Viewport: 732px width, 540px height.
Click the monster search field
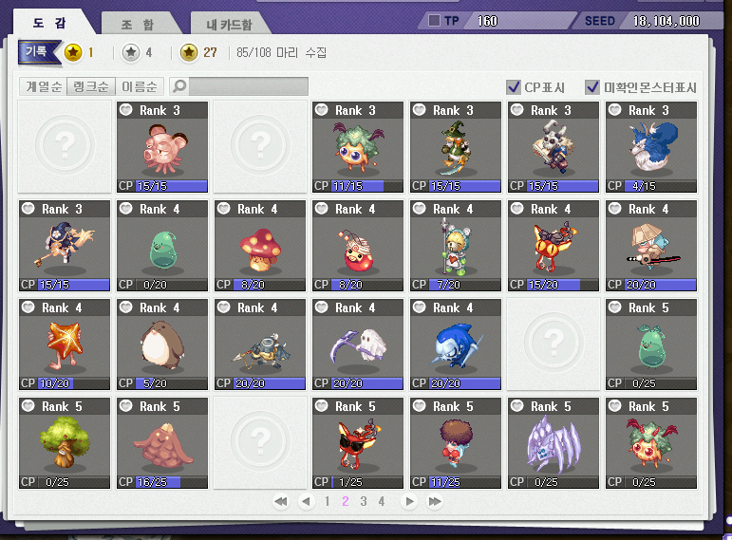click(x=249, y=86)
